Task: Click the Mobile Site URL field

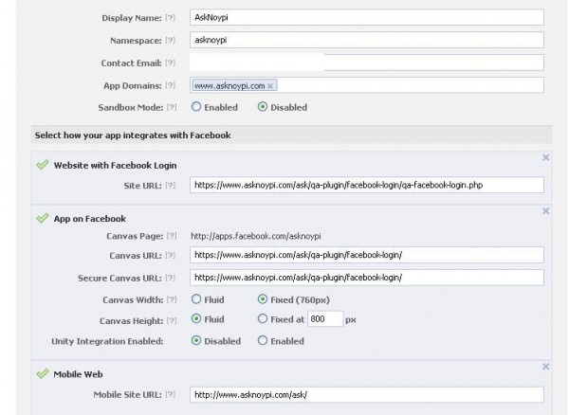Action: click(366, 395)
